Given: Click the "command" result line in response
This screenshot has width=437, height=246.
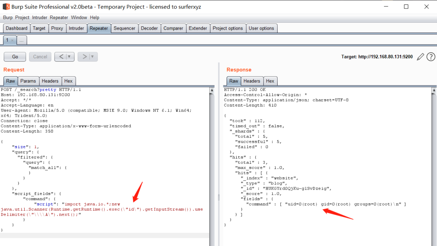Looking at the screenshot, I should [x=326, y=204].
